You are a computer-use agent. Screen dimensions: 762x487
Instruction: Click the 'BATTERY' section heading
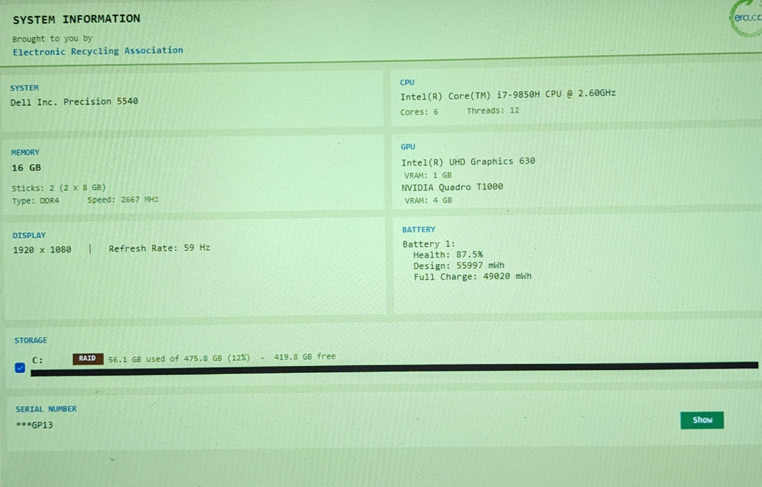pyautogui.click(x=418, y=230)
